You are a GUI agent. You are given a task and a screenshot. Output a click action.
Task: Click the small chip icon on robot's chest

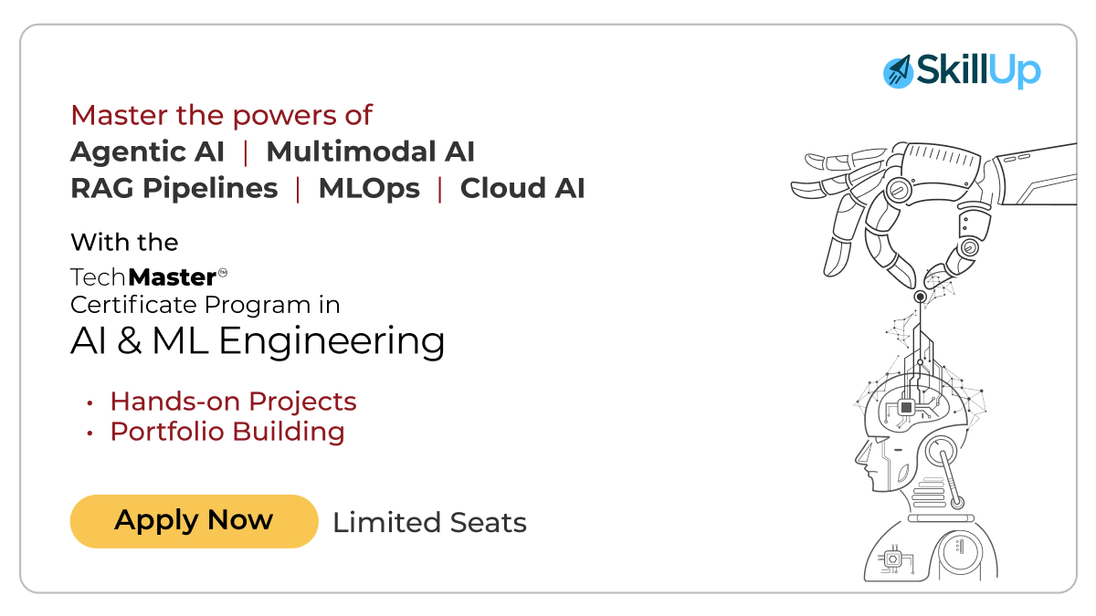(x=891, y=557)
